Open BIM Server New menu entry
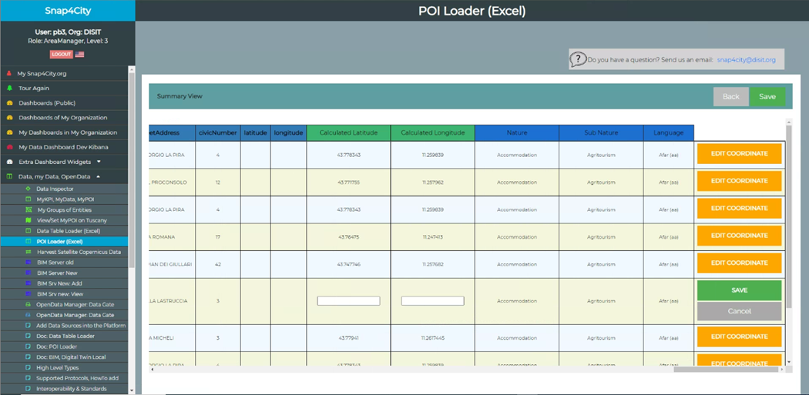The width and height of the screenshot is (809, 395). [56, 273]
